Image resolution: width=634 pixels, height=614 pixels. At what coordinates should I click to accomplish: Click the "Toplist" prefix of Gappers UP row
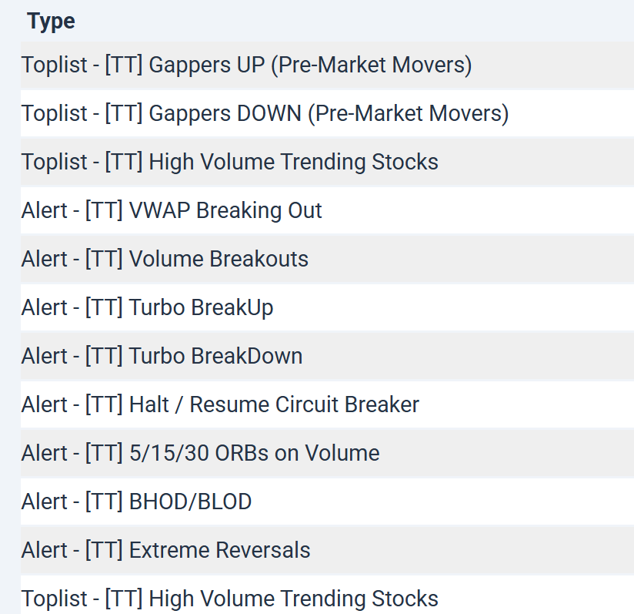point(53,65)
